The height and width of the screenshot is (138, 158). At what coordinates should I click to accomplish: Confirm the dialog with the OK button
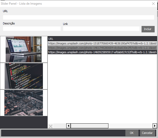coord(132,133)
